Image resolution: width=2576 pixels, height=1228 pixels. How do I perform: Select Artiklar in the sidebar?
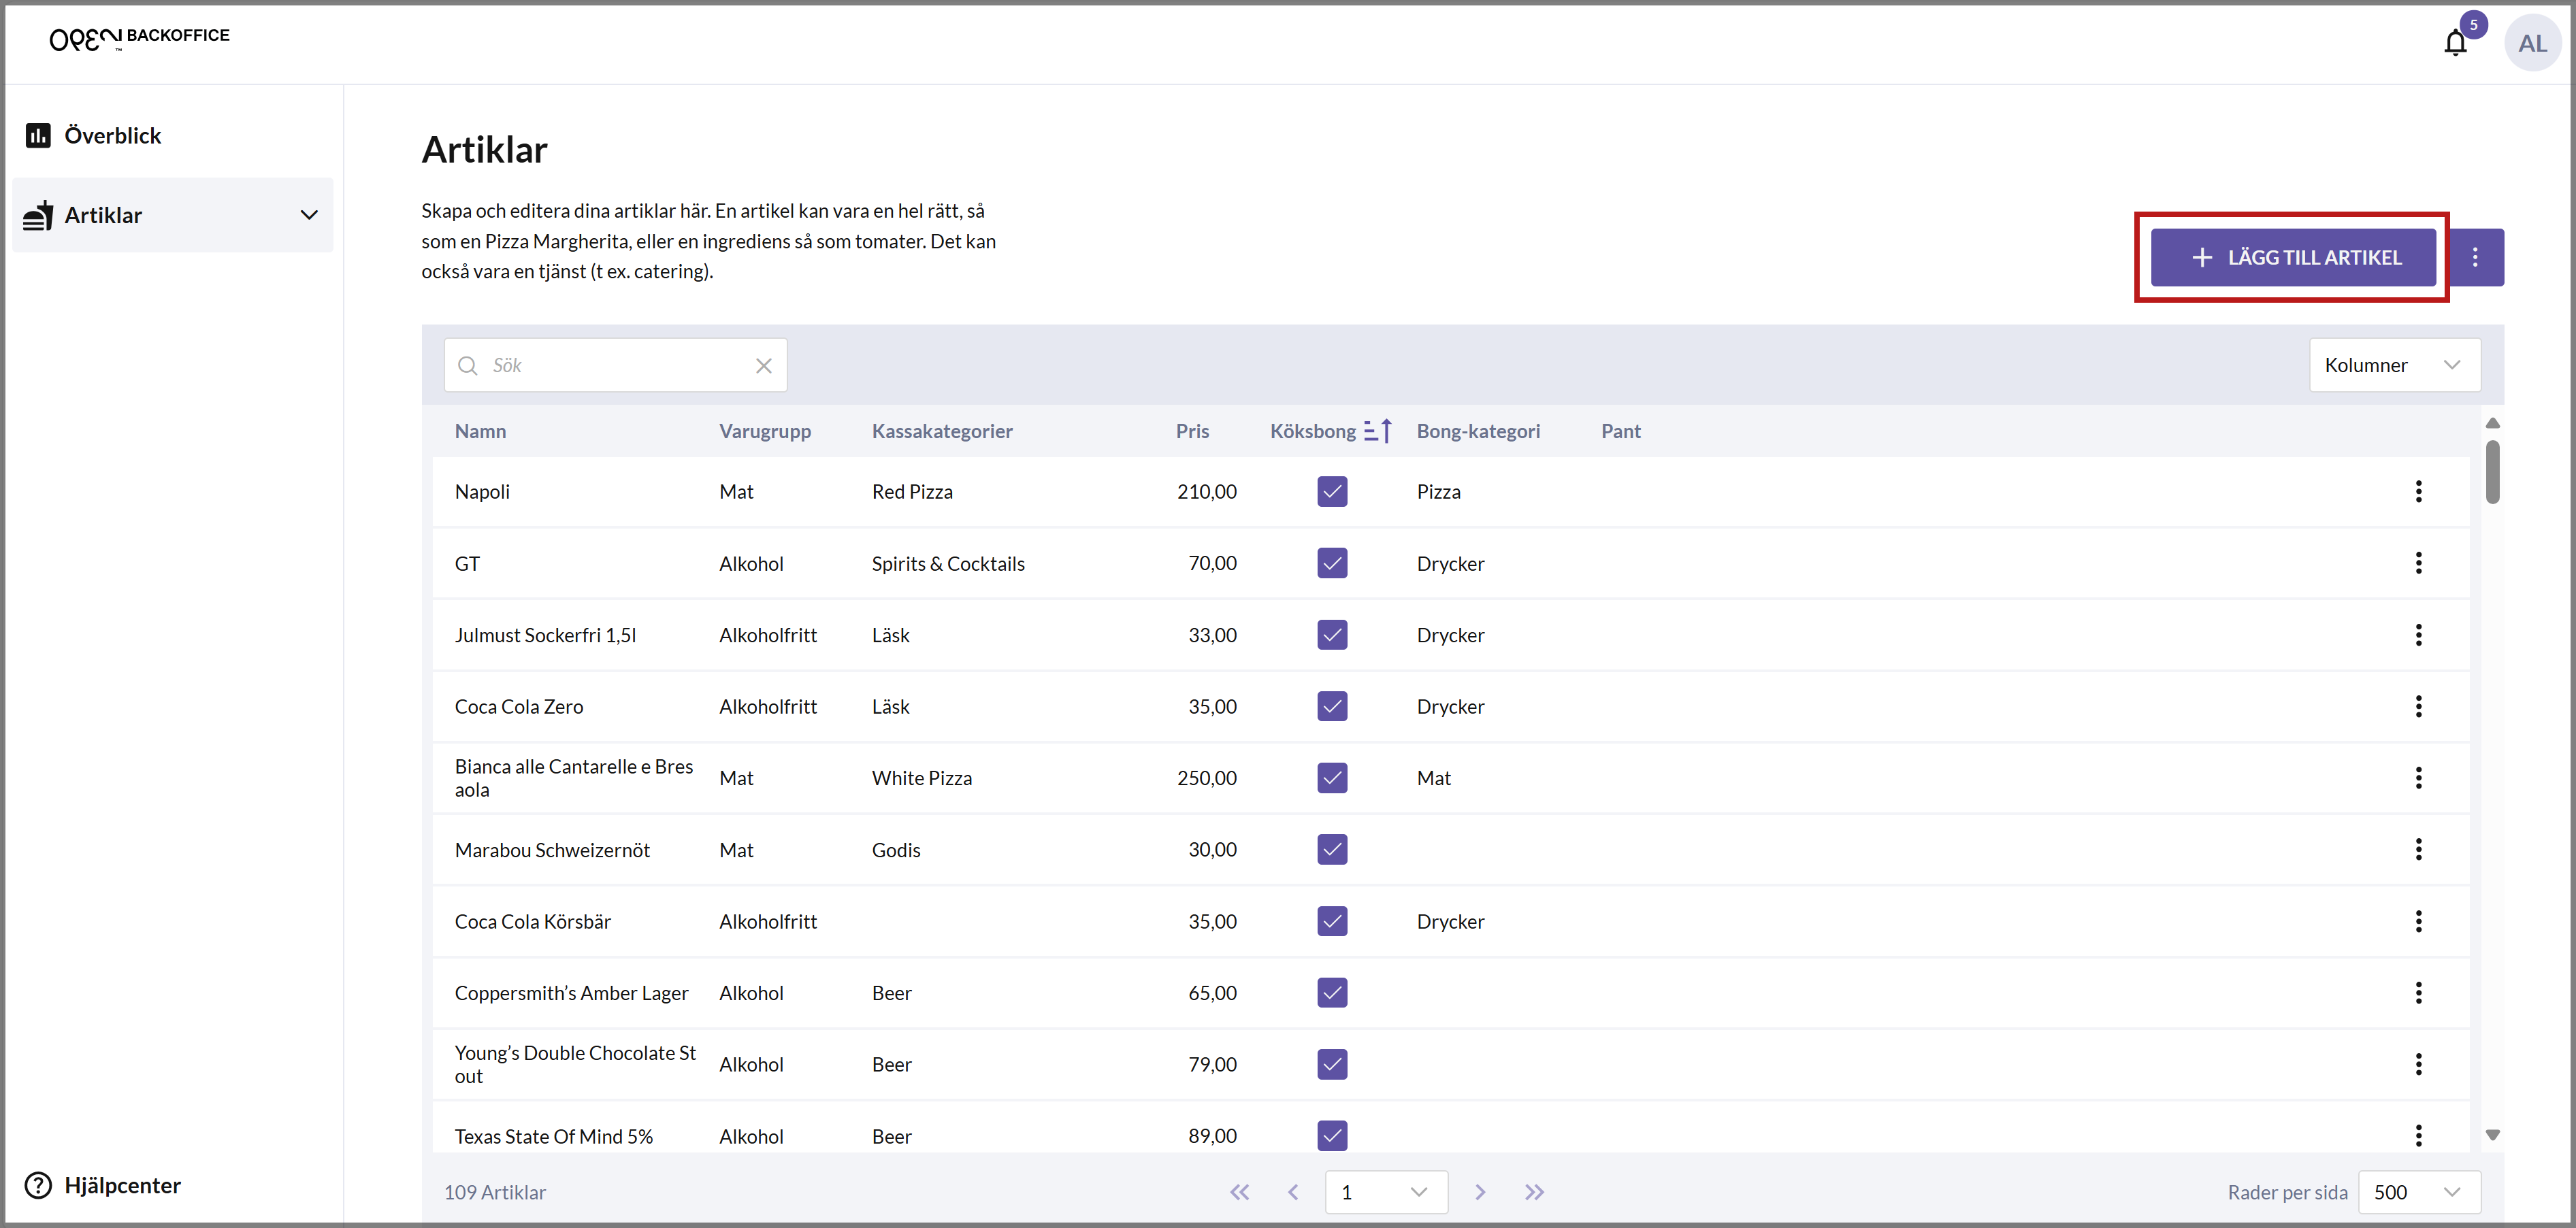point(172,215)
